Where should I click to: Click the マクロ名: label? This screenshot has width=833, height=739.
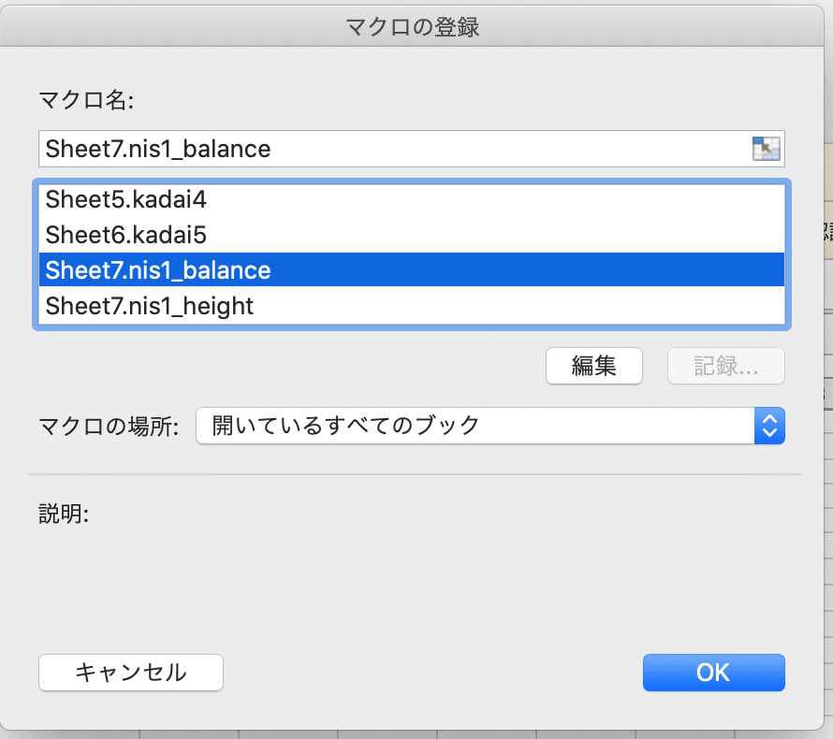tap(86, 100)
